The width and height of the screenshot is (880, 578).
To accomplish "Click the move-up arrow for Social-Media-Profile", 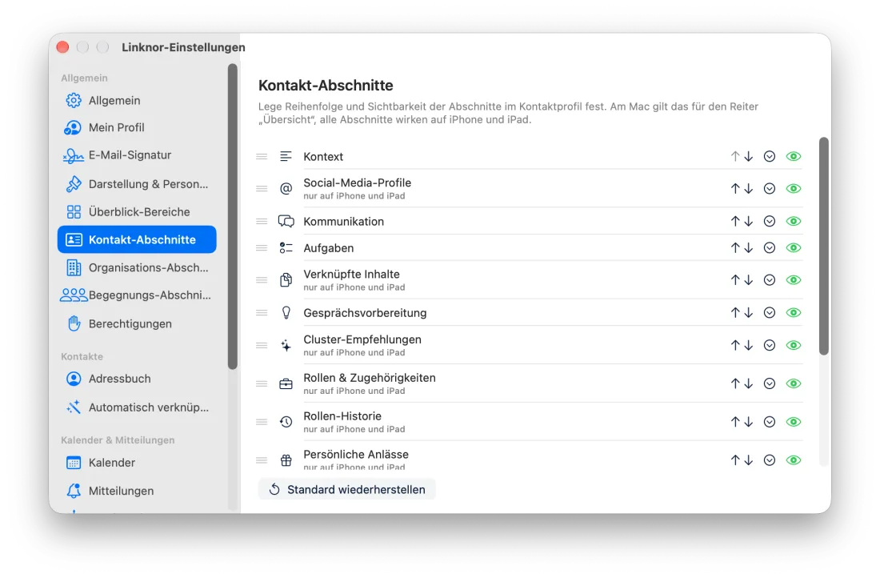I will (735, 189).
